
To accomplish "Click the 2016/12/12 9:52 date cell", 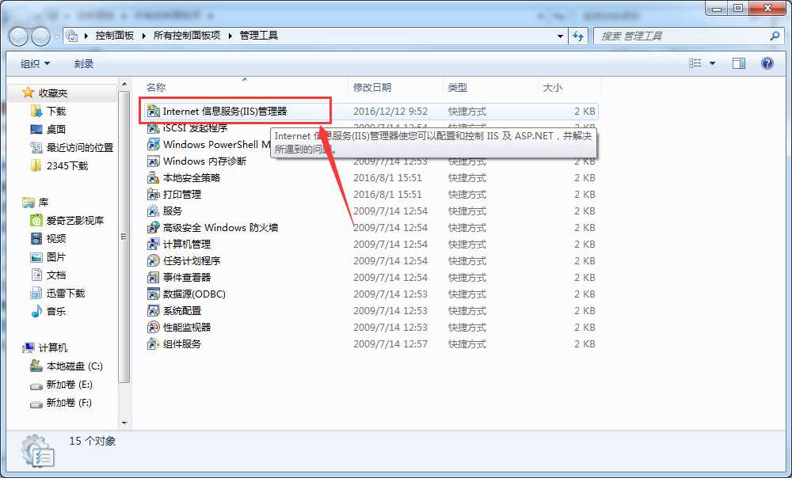I will point(390,111).
